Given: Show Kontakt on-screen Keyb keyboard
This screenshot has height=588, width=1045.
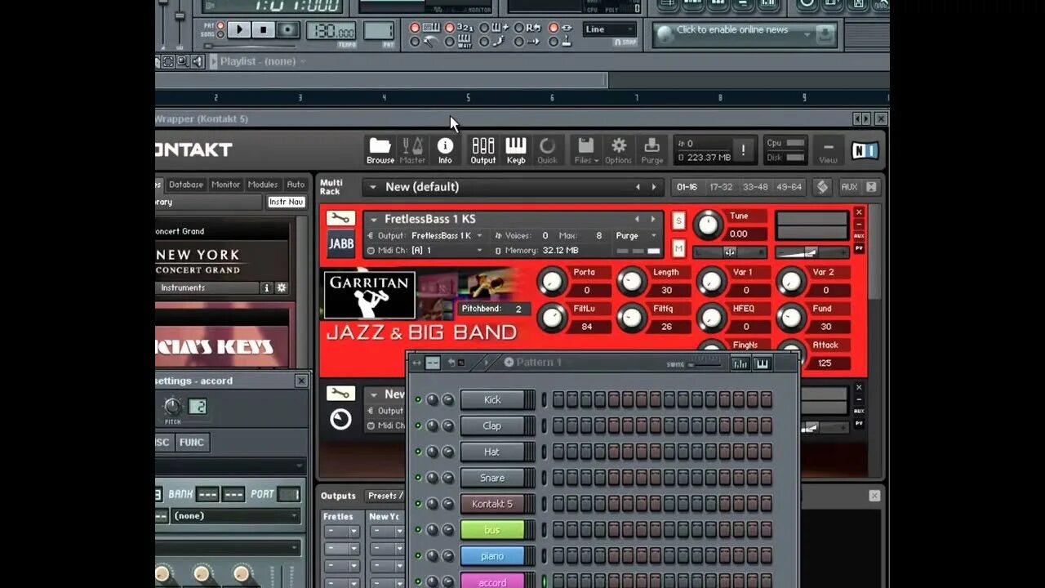Looking at the screenshot, I should point(516,150).
